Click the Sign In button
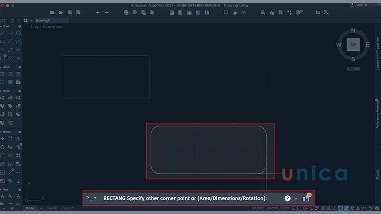 [361, 5]
